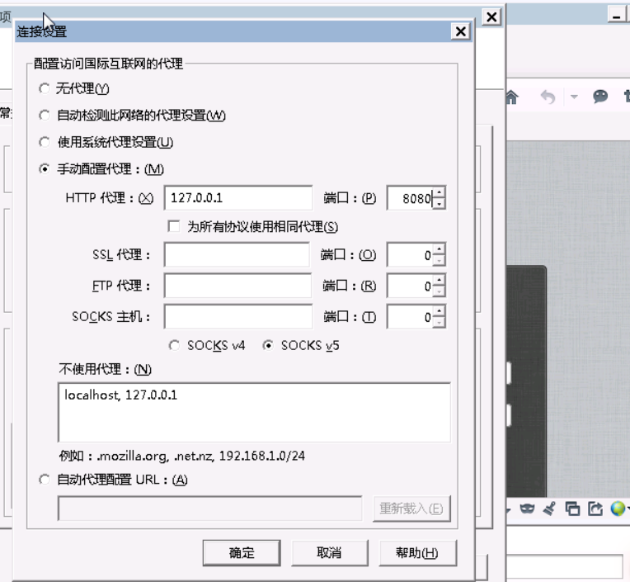The image size is (630, 582).
Task: Click the browser address field at bottom right
Action: click(x=565, y=566)
